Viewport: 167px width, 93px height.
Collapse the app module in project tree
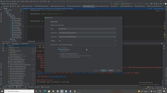[x=3, y=8]
